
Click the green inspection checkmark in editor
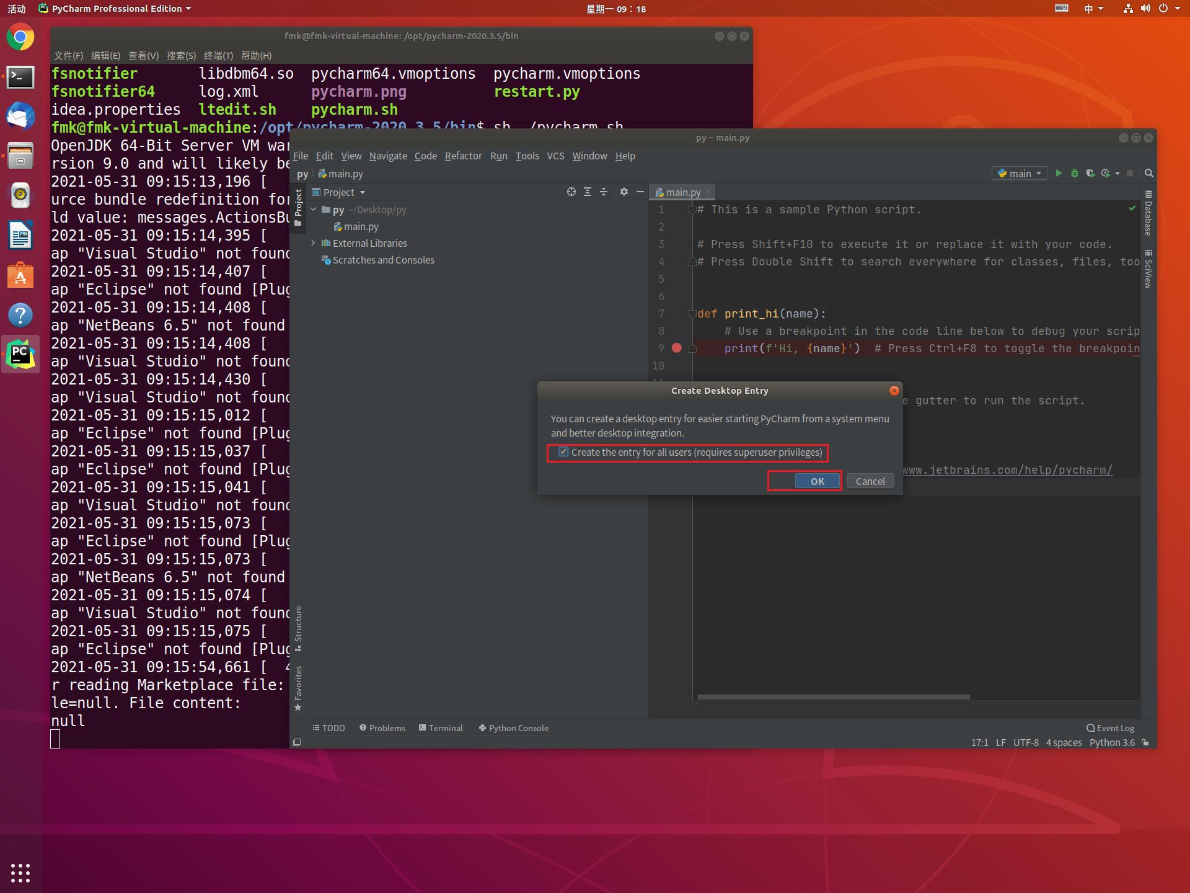1132,208
